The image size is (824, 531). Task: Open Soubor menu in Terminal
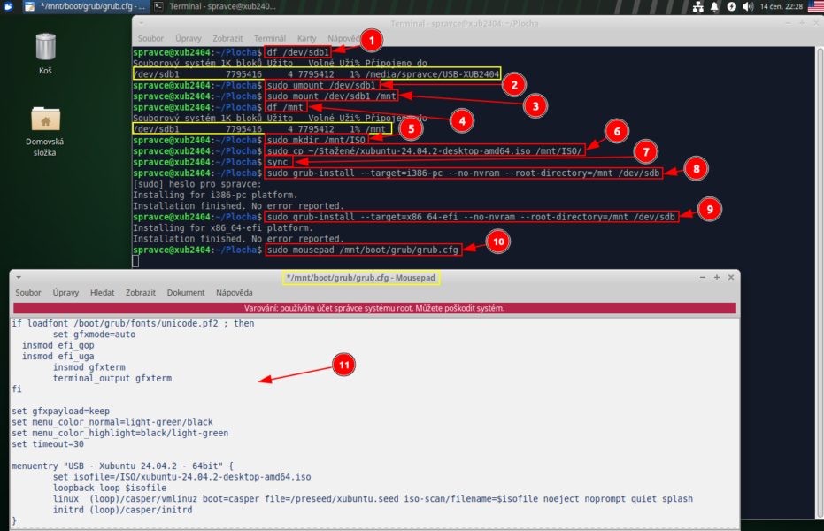tap(150, 38)
